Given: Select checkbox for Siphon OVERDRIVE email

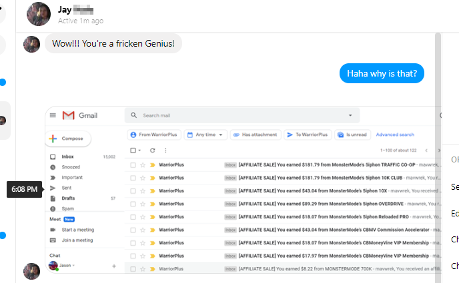Looking at the screenshot, I should tap(133, 204).
